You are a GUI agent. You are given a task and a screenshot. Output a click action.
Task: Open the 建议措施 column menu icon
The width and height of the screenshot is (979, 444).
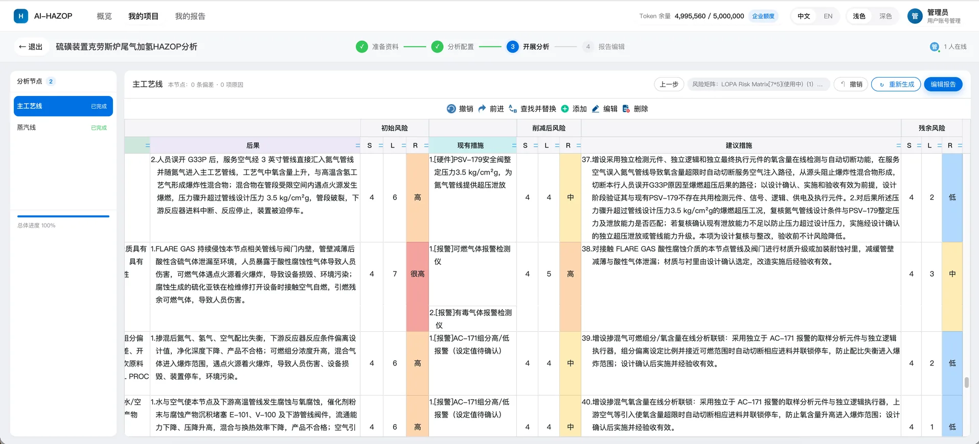tap(899, 145)
